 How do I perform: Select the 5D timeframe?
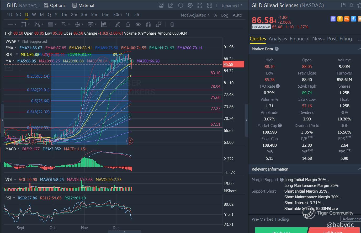(19, 15)
